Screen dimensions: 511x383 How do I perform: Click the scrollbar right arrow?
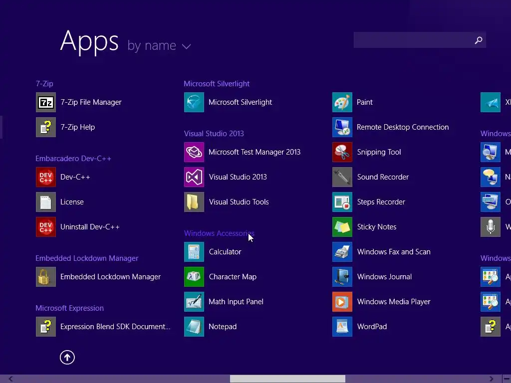tap(491, 379)
